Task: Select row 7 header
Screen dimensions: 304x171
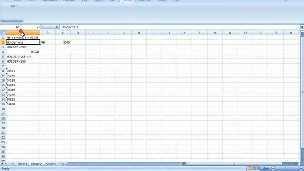Action: (3, 66)
